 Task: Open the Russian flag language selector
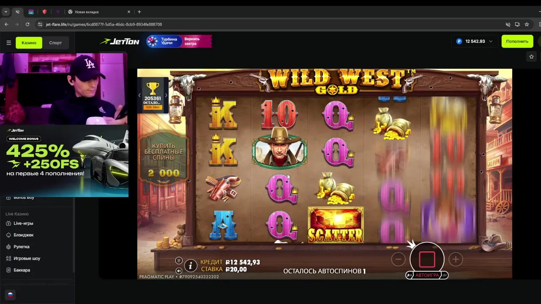[x=10, y=295]
